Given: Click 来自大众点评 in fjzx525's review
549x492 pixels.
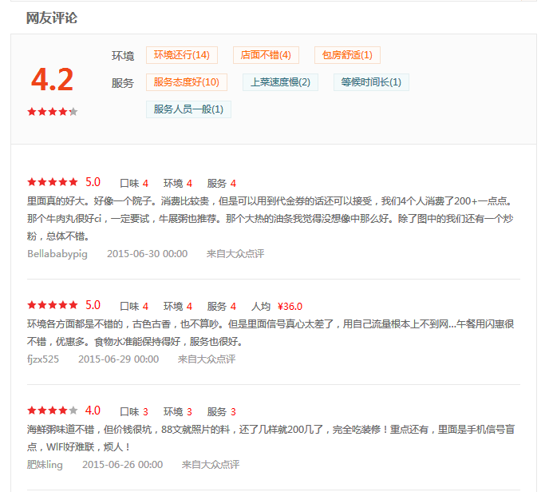Looking at the screenshot, I should coord(207,359).
